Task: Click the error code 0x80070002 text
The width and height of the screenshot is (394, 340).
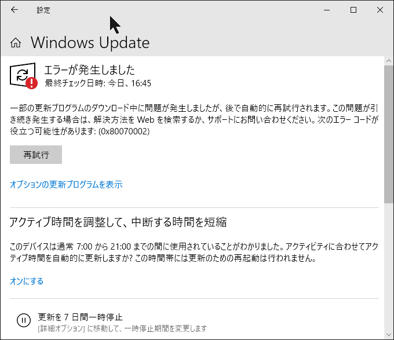Action: click(x=124, y=131)
